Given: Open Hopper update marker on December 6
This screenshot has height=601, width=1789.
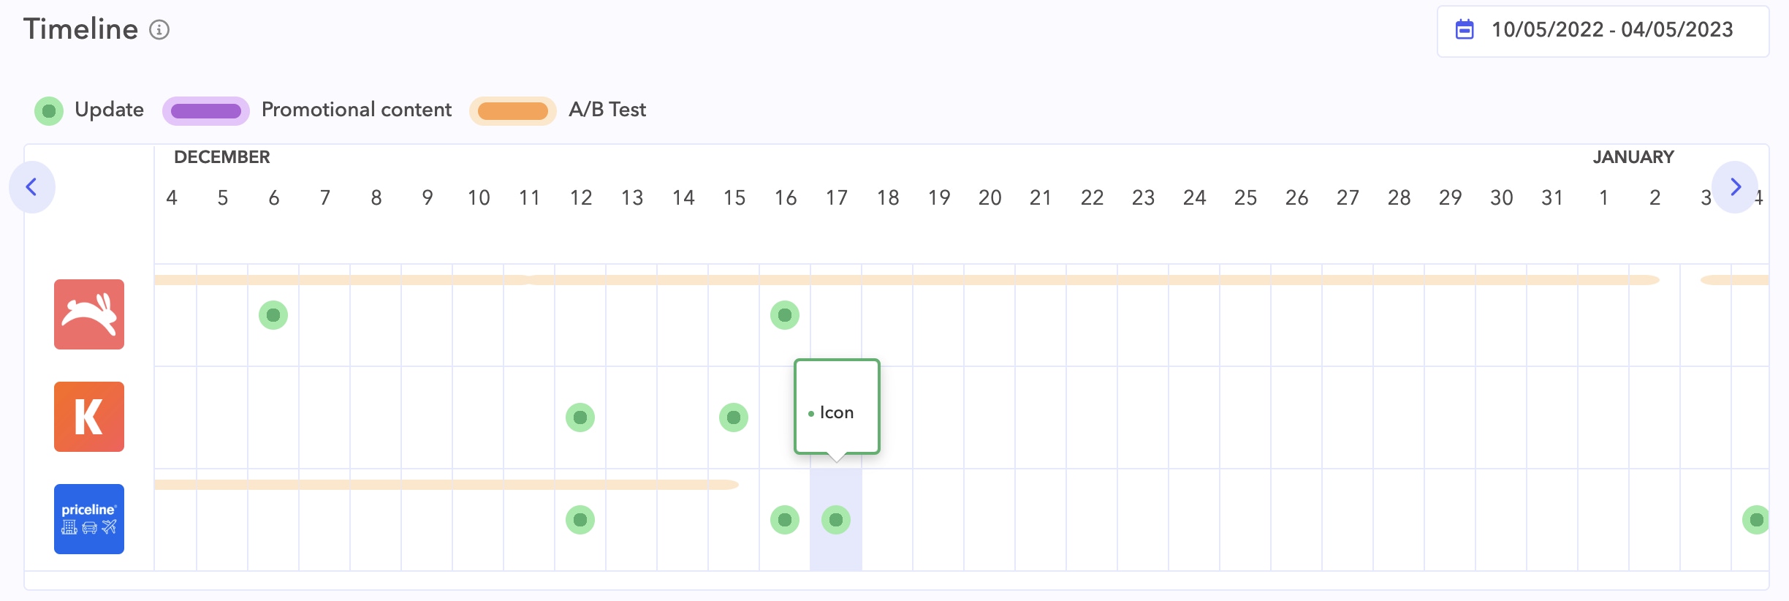Looking at the screenshot, I should 273,315.
